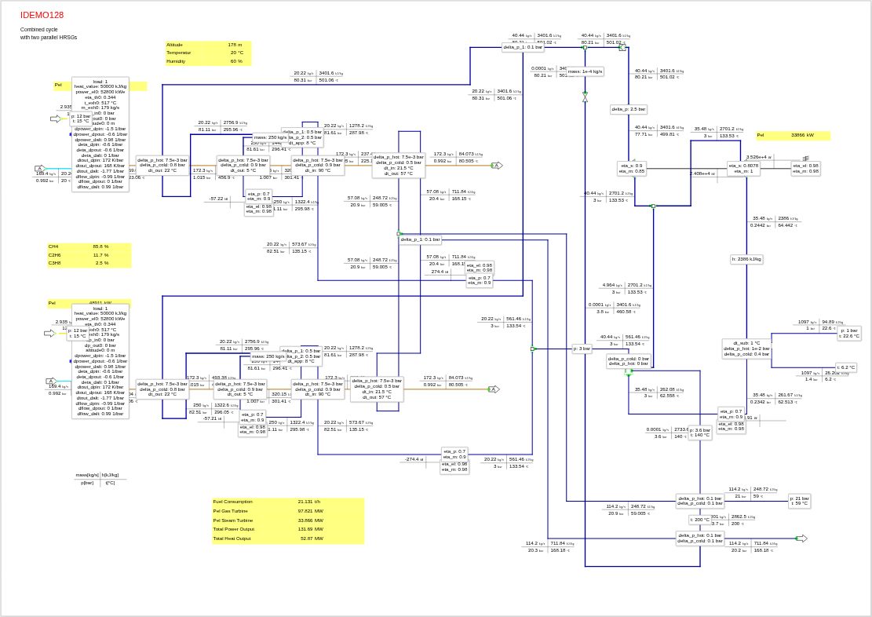Select the 't: 200 °C' parameter box
872x617 pixels.
pyautogui.click(x=700, y=520)
